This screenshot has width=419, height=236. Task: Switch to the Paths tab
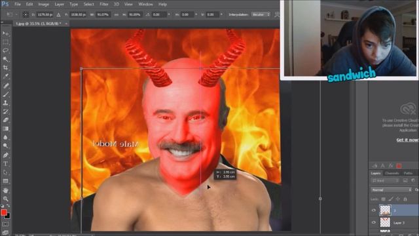coord(408,173)
